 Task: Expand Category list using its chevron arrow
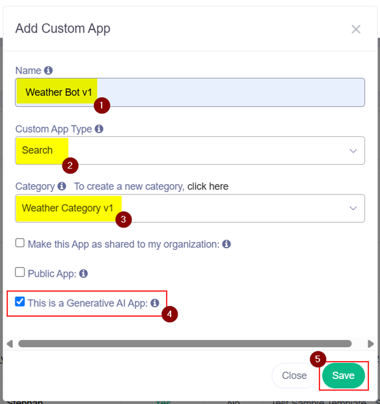coord(353,208)
